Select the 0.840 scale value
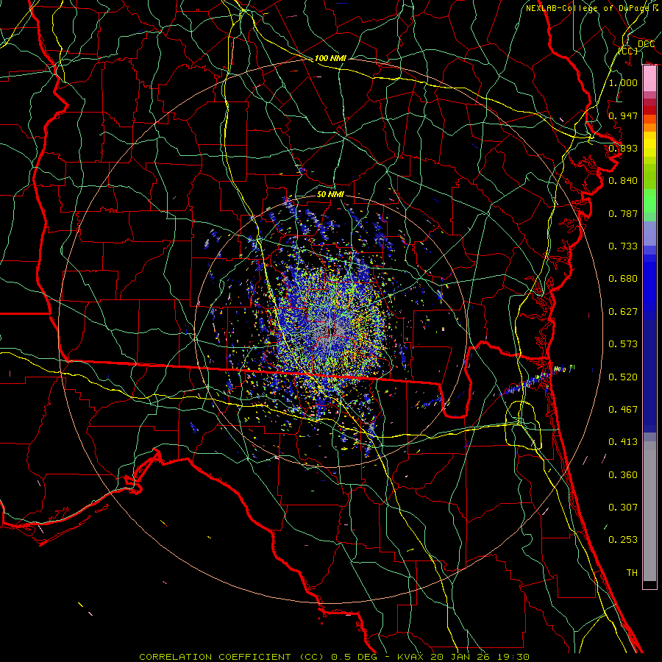Screen dimensions: 662x662 pos(623,181)
